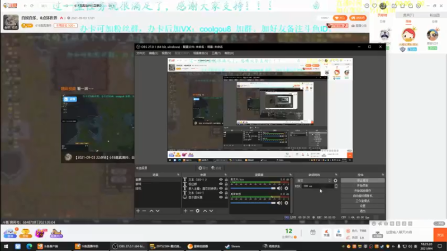This screenshot has width=447, height=251.
Task: Remove the selected scene with the minus icon
Action: 144,211
